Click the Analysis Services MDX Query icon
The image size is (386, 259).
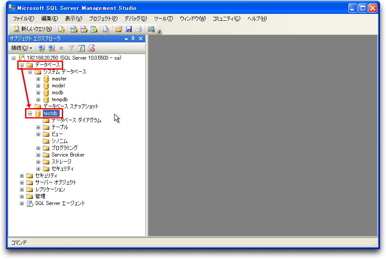[73, 29]
